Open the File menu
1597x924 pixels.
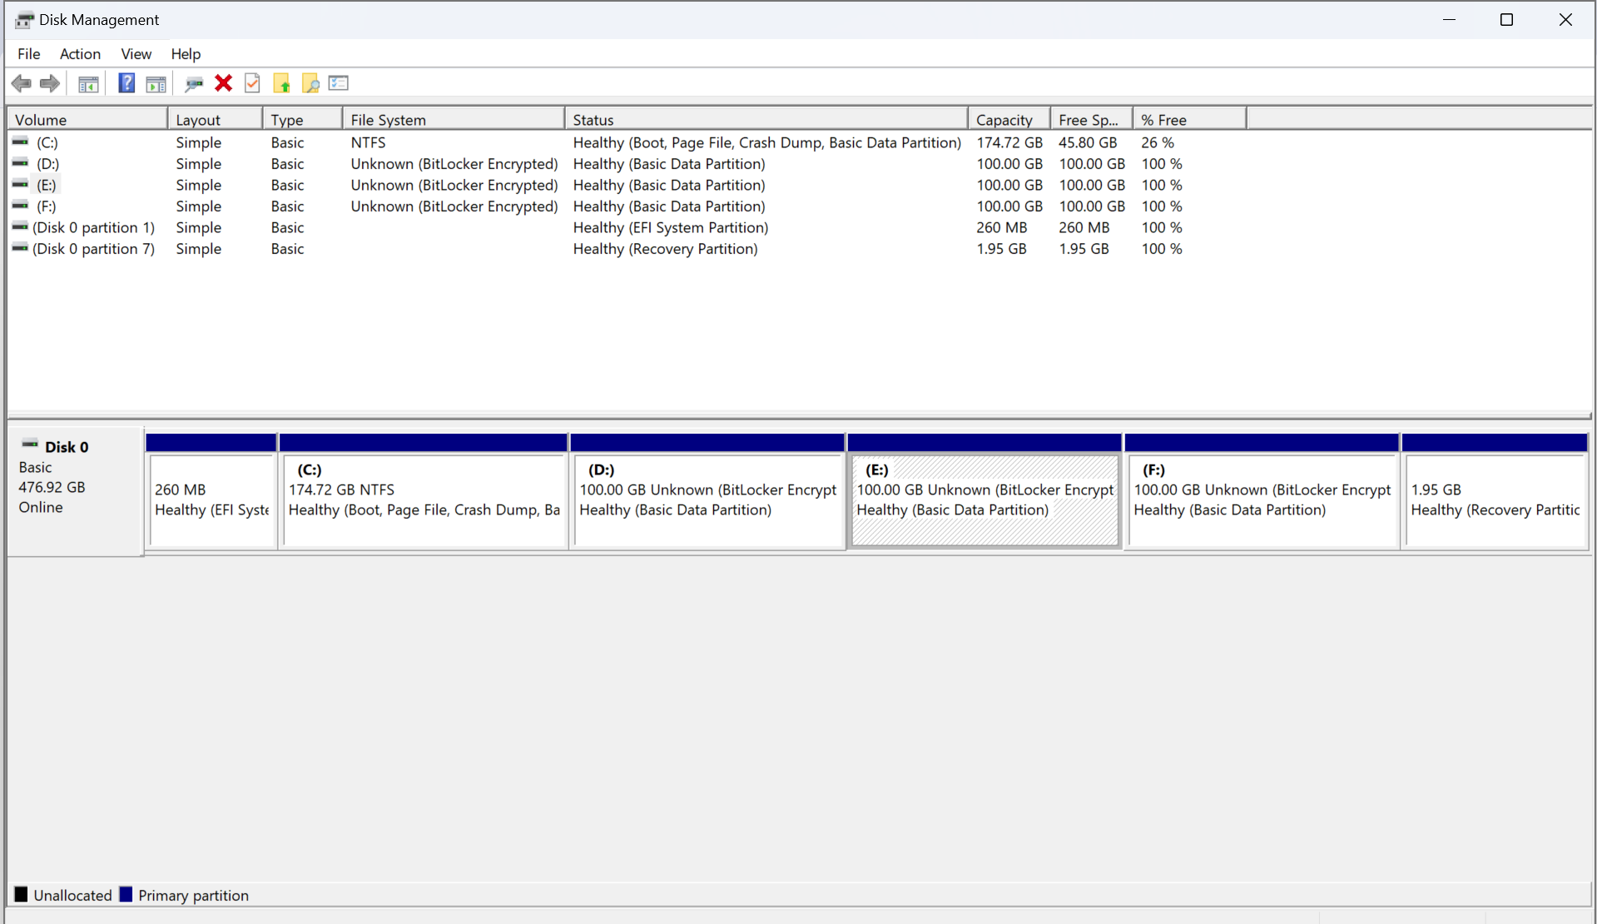click(28, 54)
